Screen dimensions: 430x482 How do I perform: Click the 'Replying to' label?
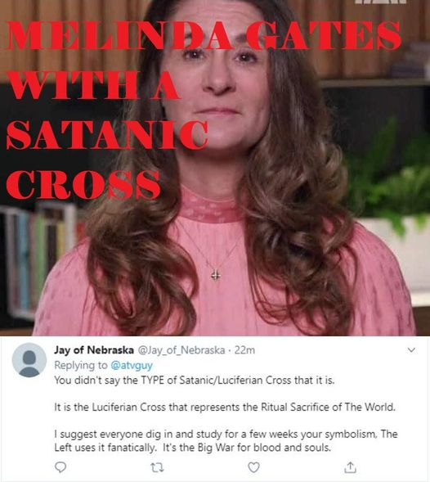coord(81,365)
